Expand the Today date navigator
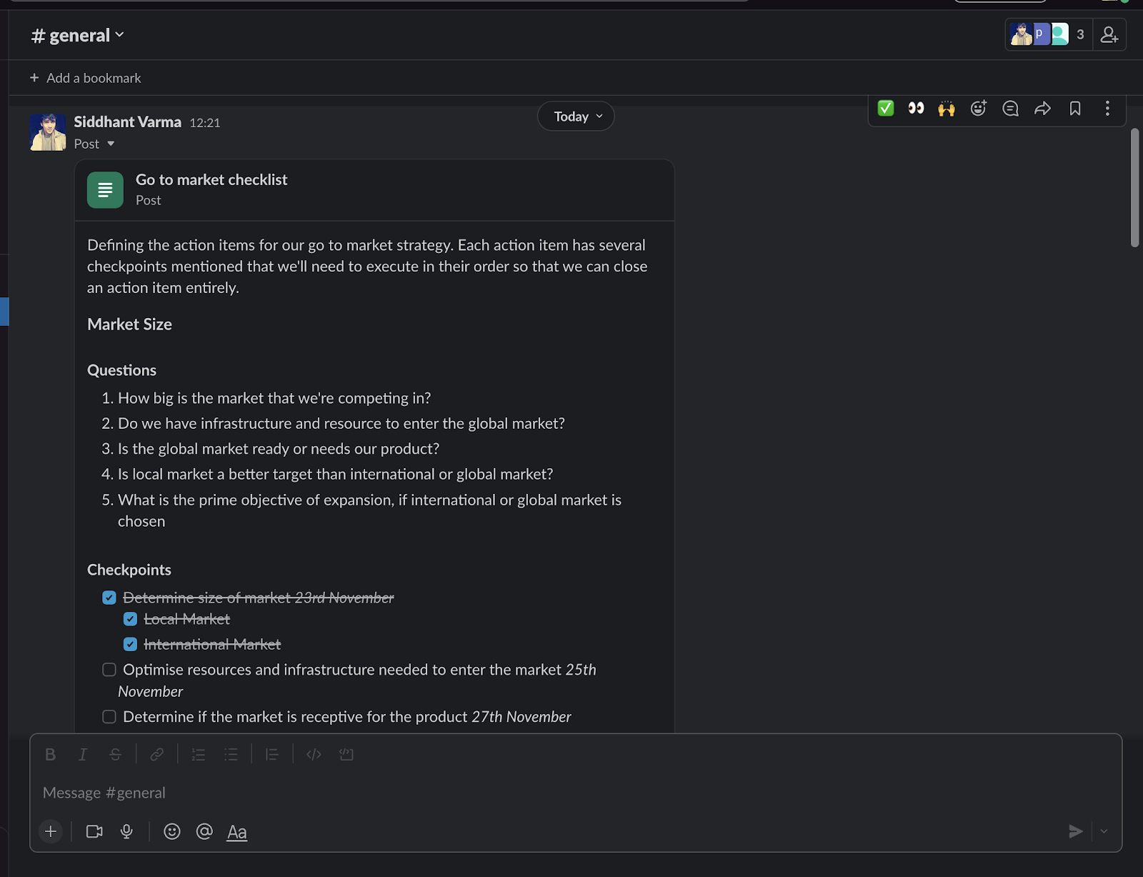Viewport: 1143px width, 877px height. 575,116
